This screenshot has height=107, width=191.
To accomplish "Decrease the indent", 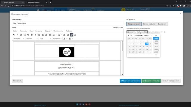I will [64, 35].
